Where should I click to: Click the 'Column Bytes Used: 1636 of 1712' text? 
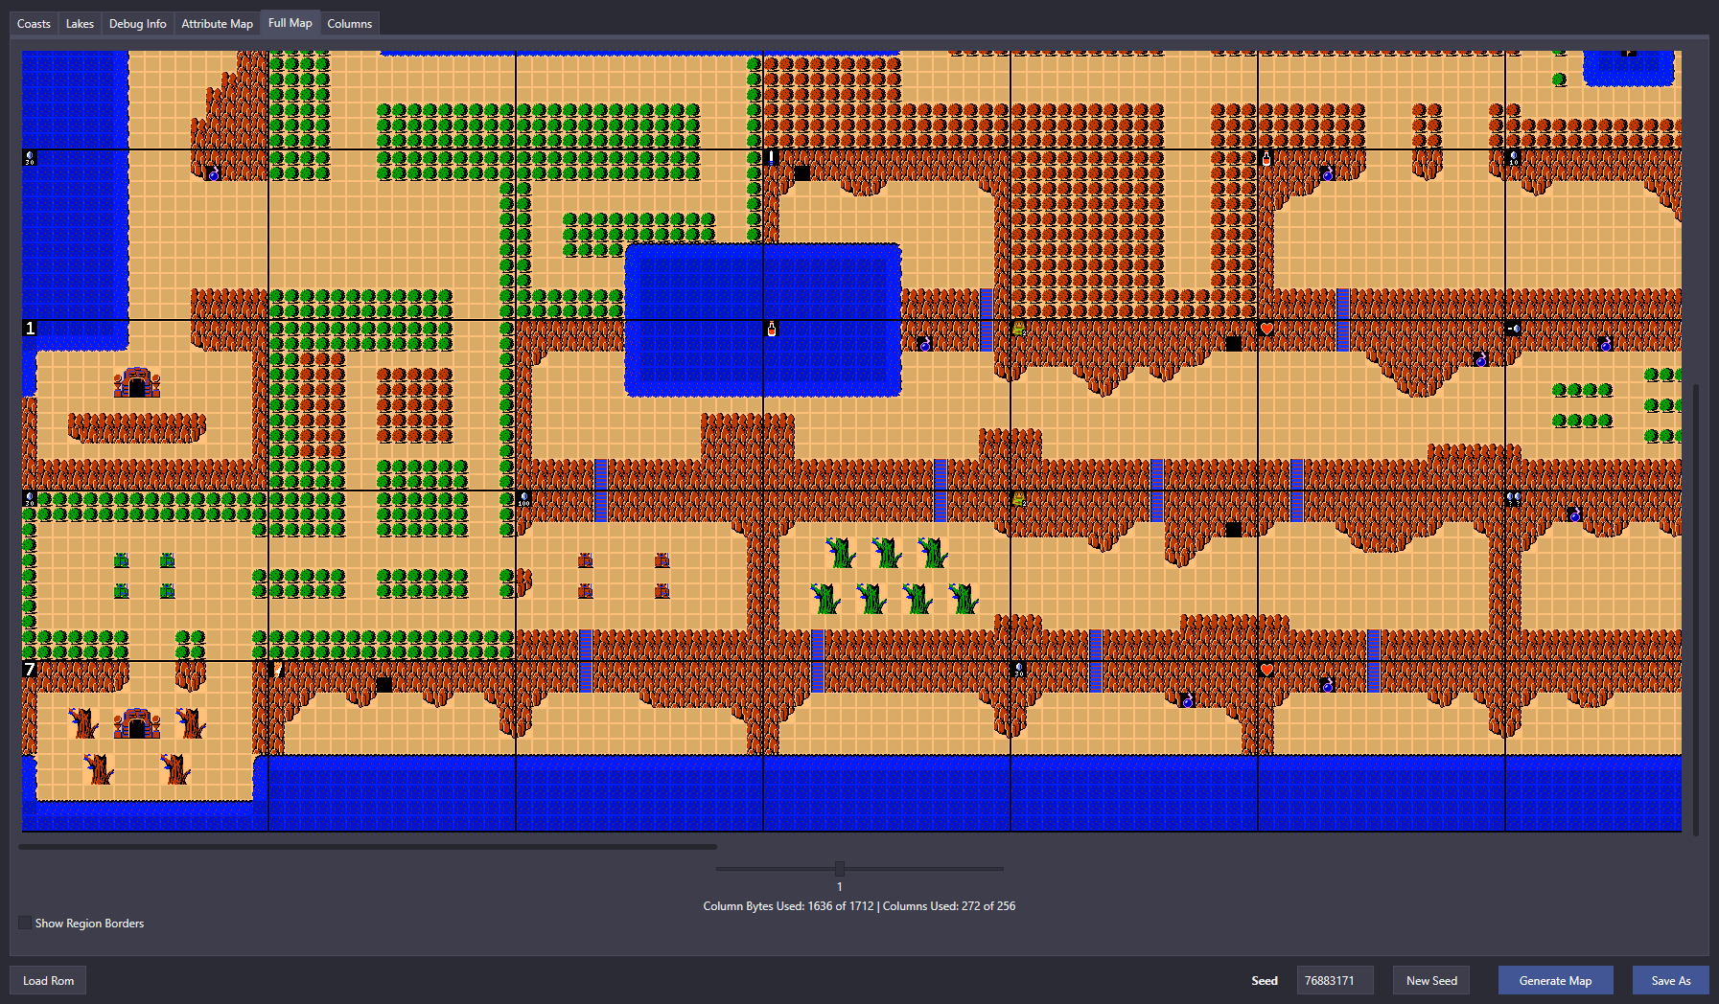[x=788, y=905]
